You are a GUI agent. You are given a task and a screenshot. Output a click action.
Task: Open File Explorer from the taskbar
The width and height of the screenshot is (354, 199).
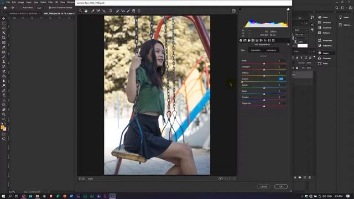(x=37, y=196)
